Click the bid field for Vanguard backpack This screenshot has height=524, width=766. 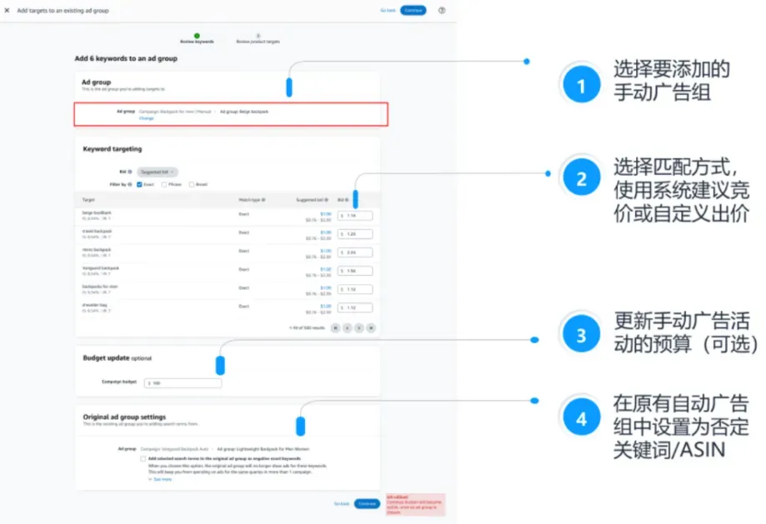click(355, 271)
